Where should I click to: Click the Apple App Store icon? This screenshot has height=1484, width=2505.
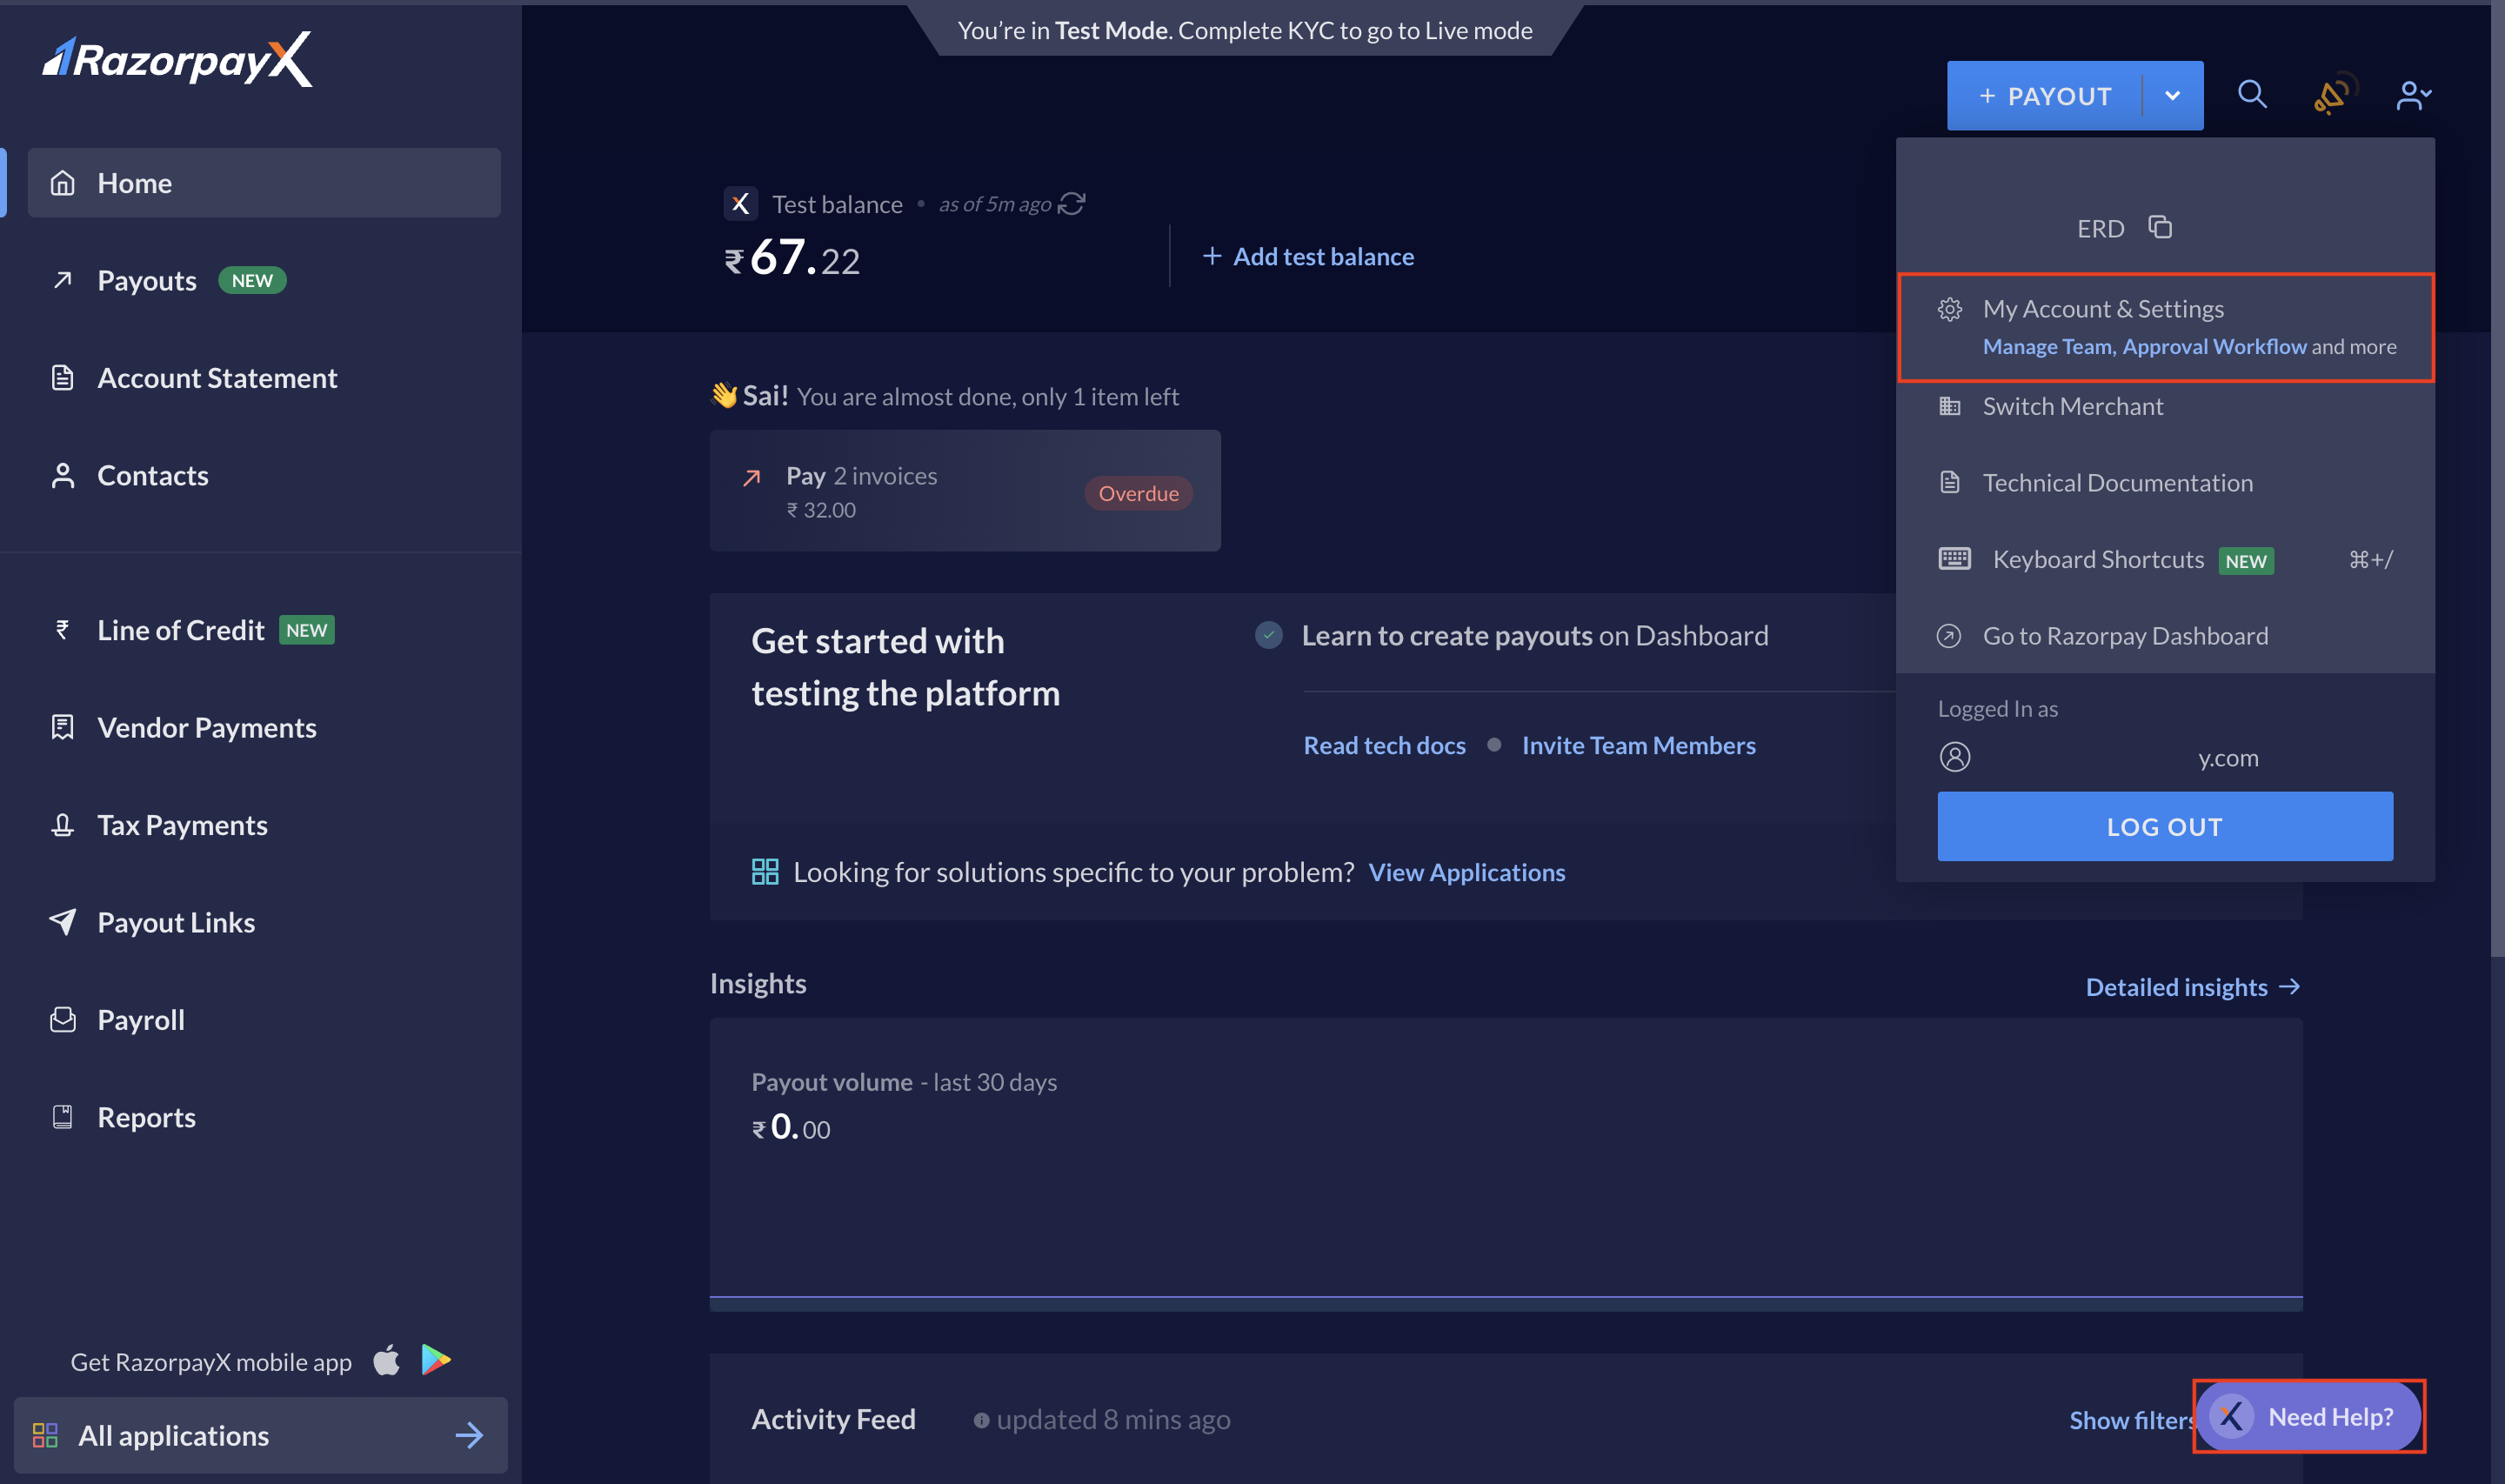[x=386, y=1360]
